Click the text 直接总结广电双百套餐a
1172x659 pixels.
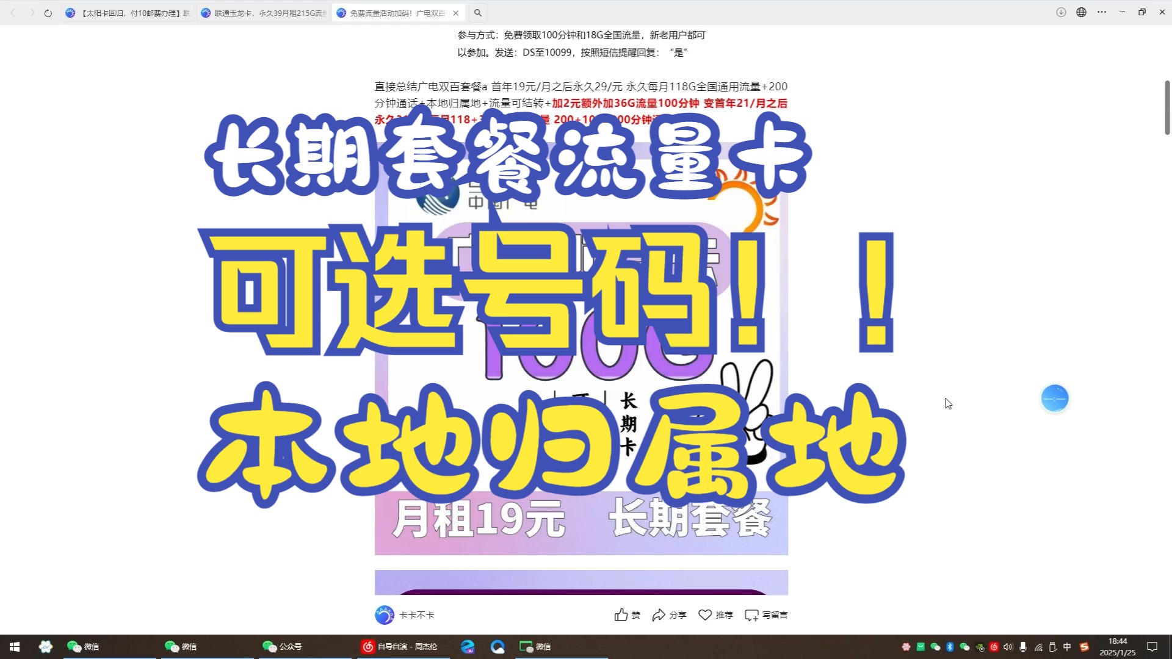pos(431,87)
